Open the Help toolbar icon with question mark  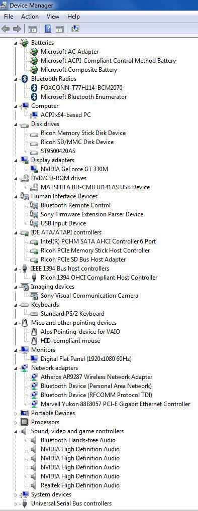[48, 29]
